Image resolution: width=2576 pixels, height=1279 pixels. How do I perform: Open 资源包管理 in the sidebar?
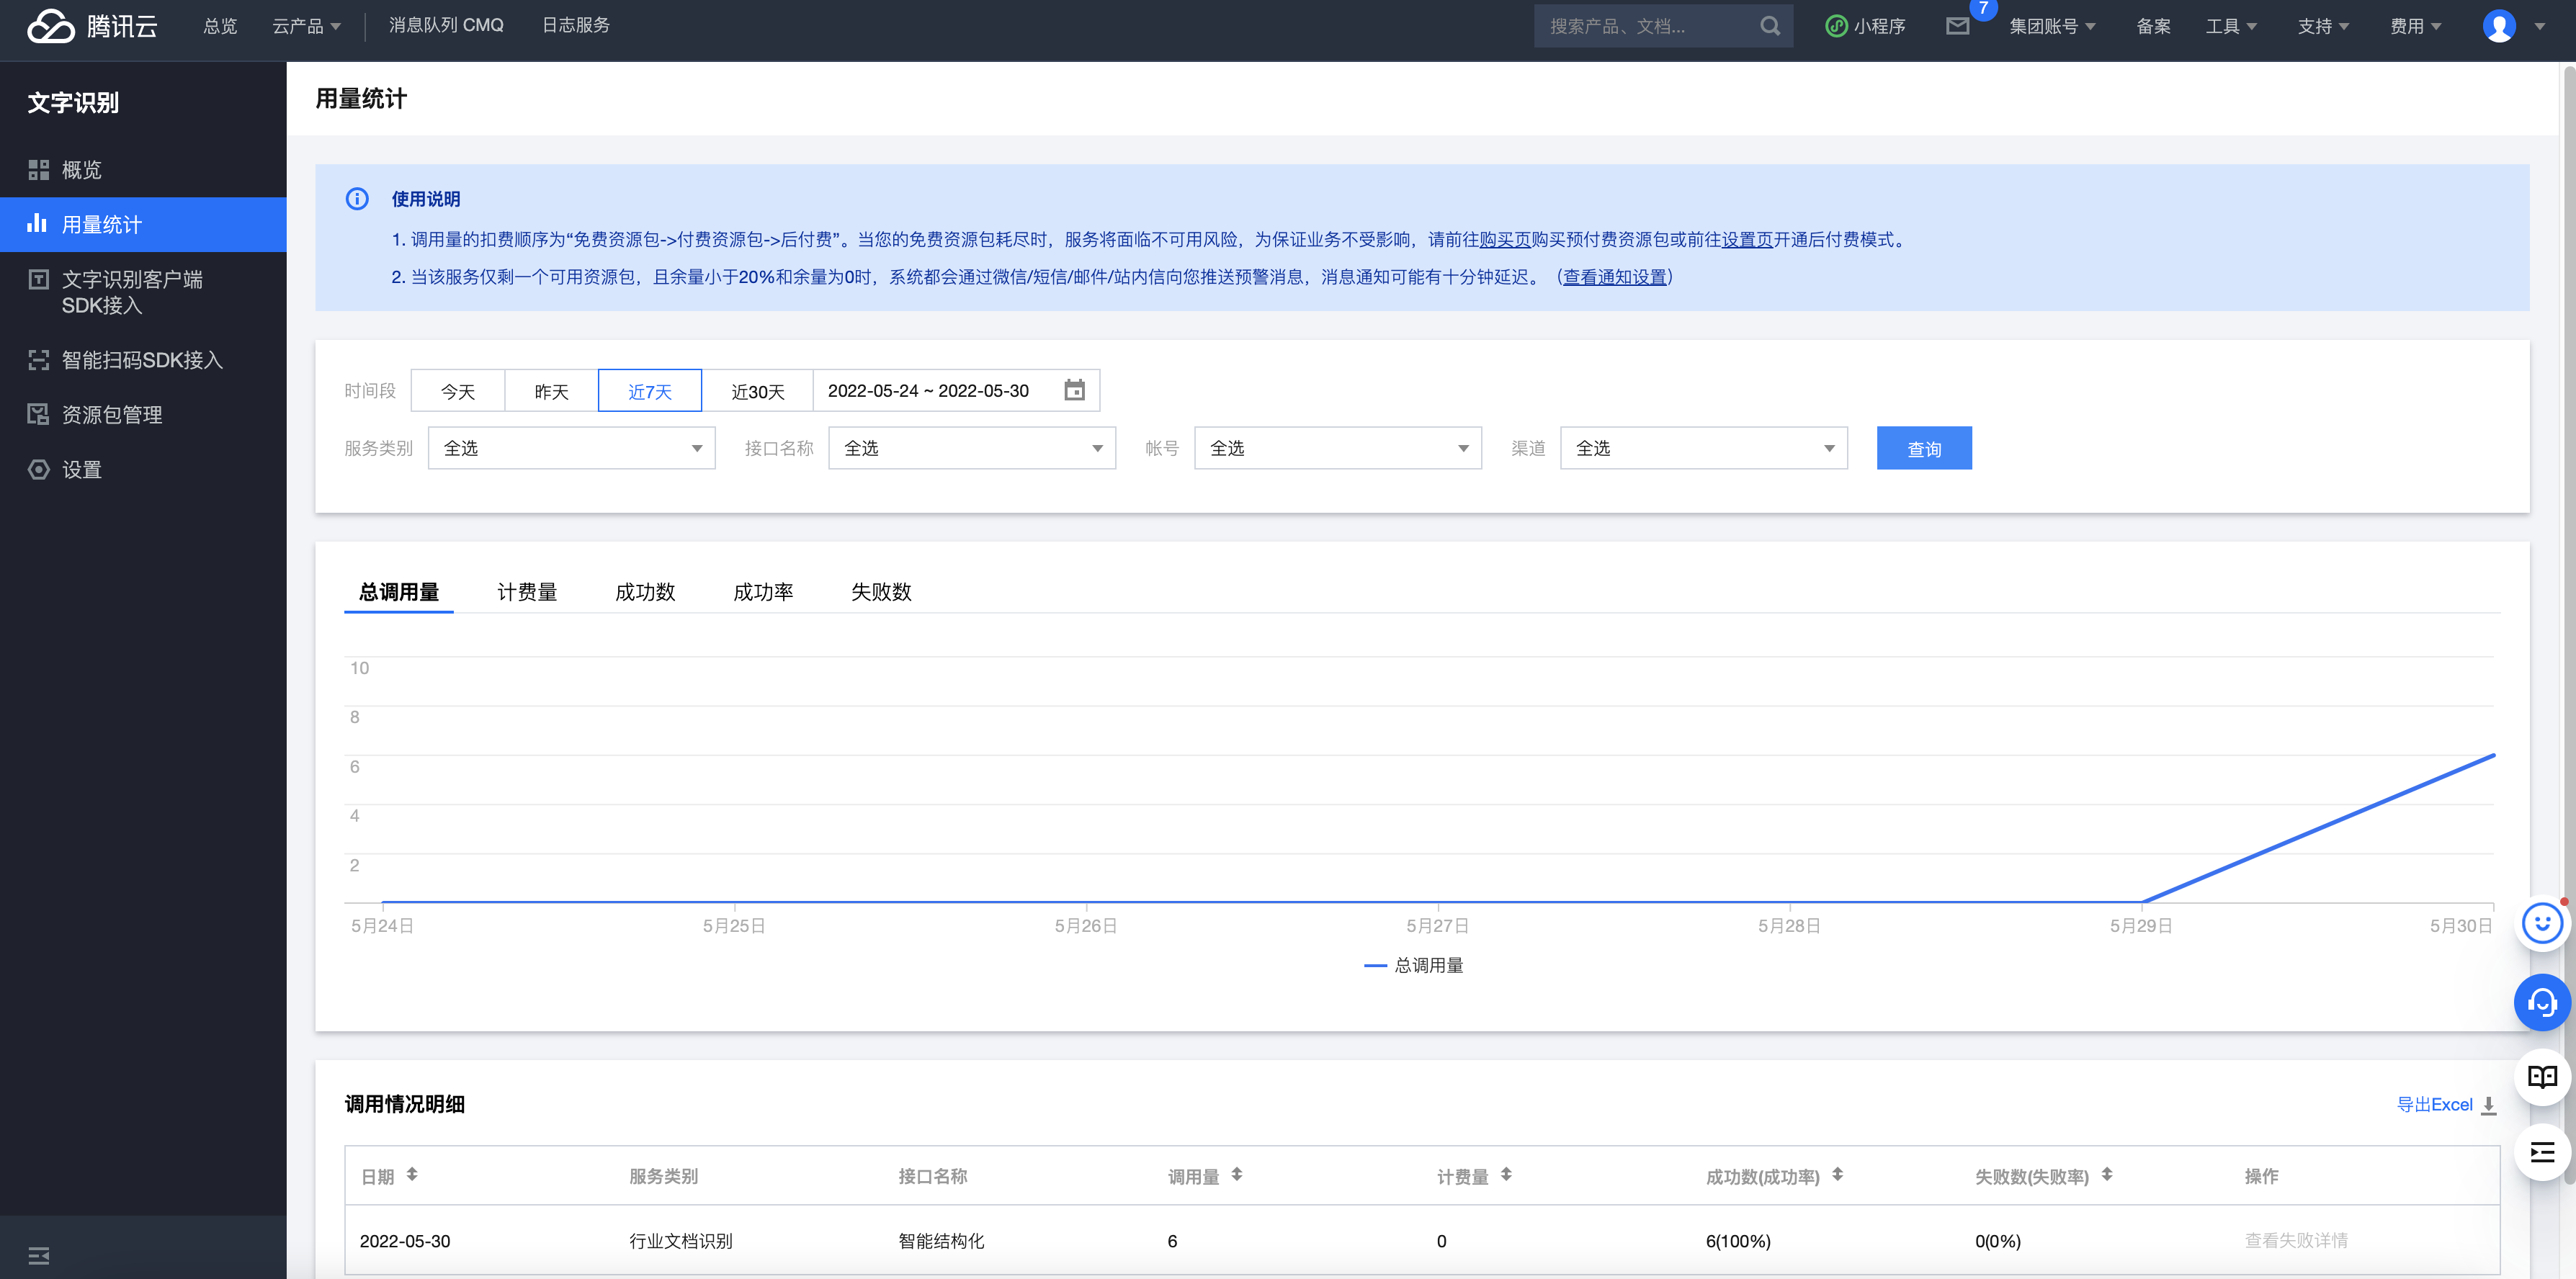click(x=112, y=415)
